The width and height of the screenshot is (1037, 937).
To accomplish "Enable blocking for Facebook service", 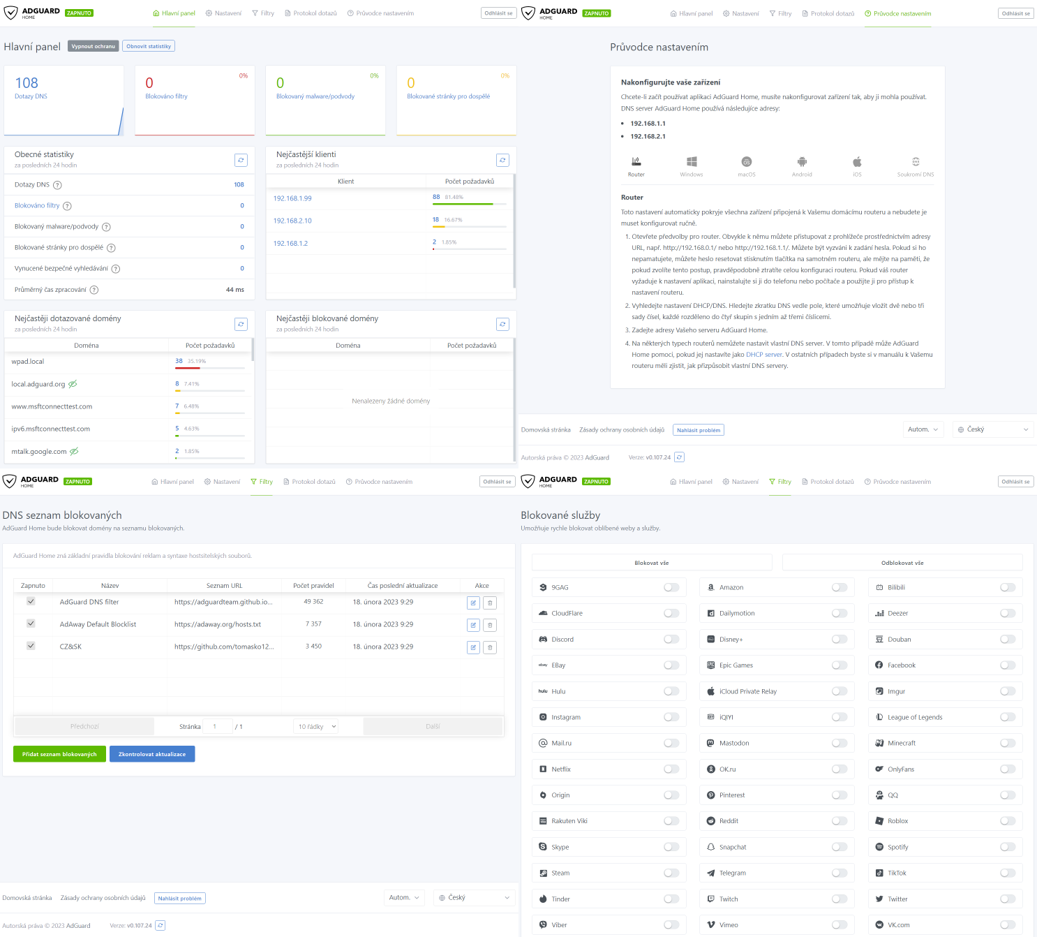I will click(1007, 665).
